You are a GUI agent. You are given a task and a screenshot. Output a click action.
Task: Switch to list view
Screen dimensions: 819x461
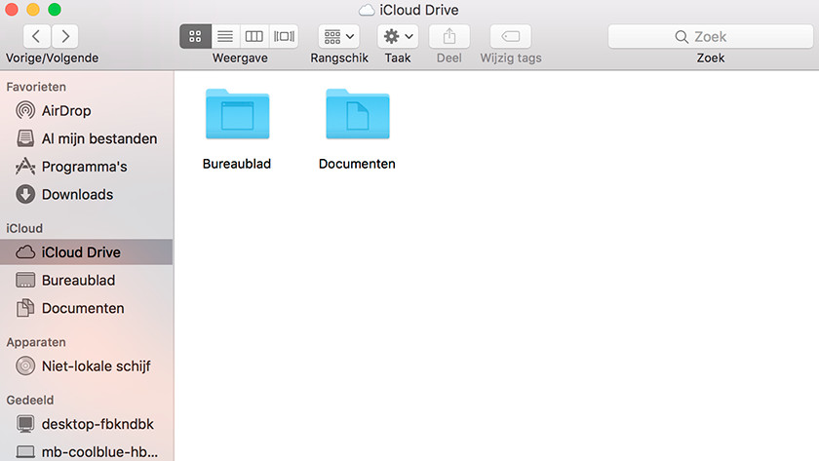[225, 36]
